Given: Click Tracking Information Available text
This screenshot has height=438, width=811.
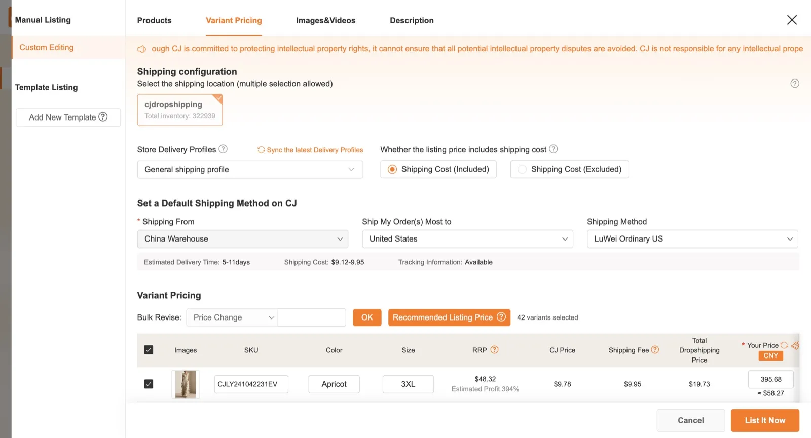Looking at the screenshot, I should tap(446, 262).
